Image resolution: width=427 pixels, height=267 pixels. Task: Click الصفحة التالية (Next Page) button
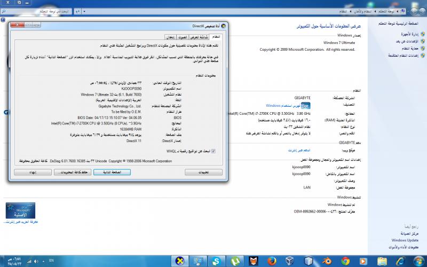point(112,172)
